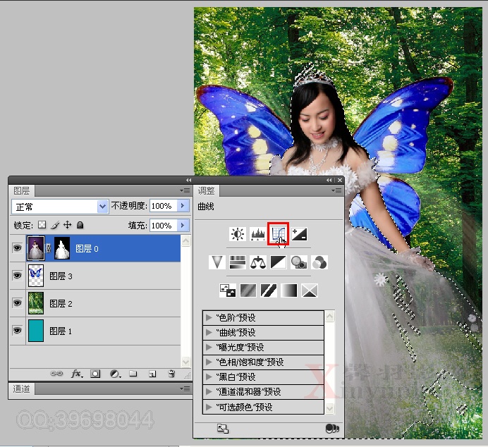Open the layer style fx menu
The width and height of the screenshot is (488, 447).
[x=77, y=373]
